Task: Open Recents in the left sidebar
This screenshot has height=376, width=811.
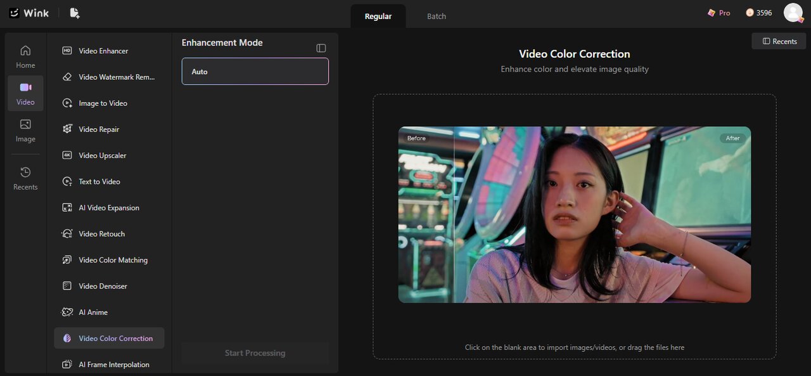Action: (25, 178)
